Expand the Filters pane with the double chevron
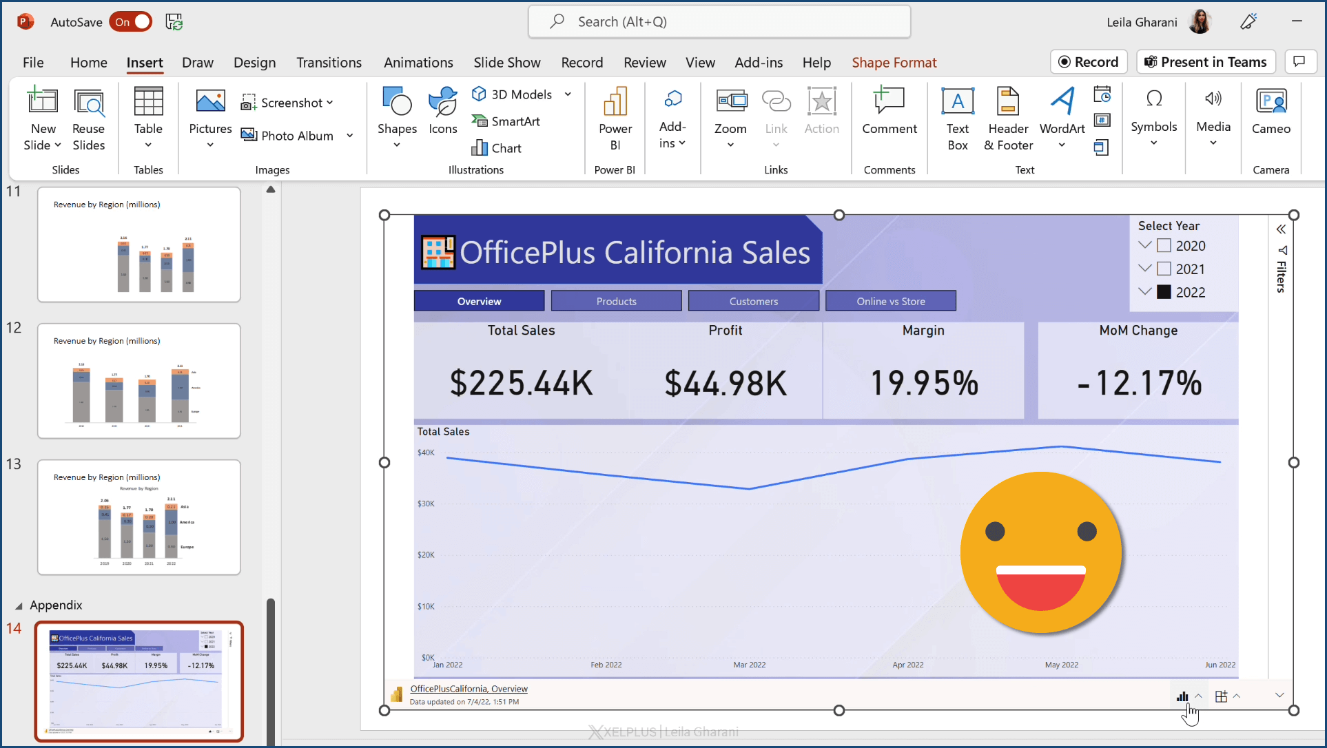The image size is (1327, 748). [1280, 229]
